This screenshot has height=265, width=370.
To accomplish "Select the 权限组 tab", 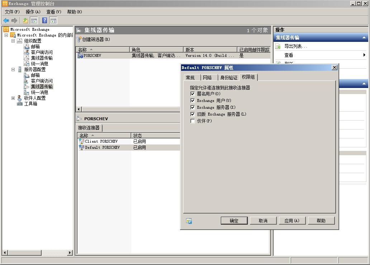I will click(248, 77).
